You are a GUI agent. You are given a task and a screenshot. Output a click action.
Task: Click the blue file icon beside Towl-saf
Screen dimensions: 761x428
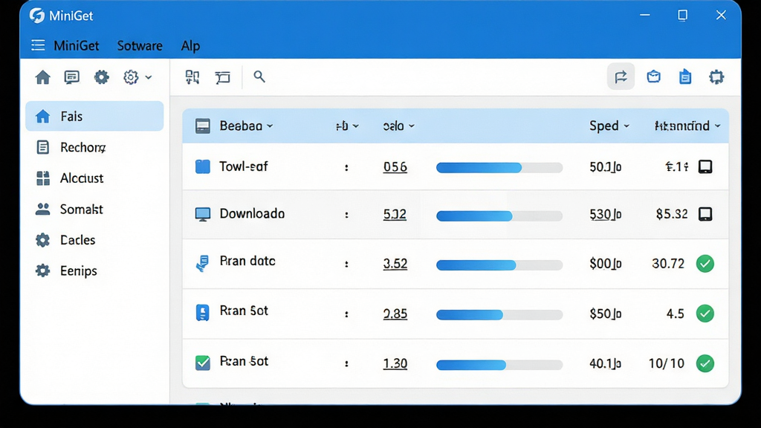tap(203, 166)
